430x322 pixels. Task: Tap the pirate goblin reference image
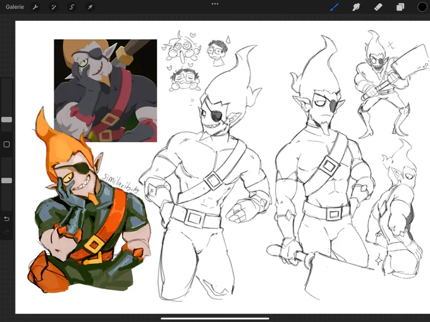(106, 90)
